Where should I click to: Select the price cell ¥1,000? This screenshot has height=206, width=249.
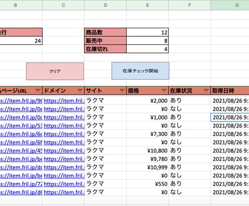point(147,117)
